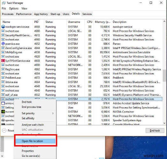Click the User username cell
The width and height of the screenshot is (167, 159).
coord(71,107)
